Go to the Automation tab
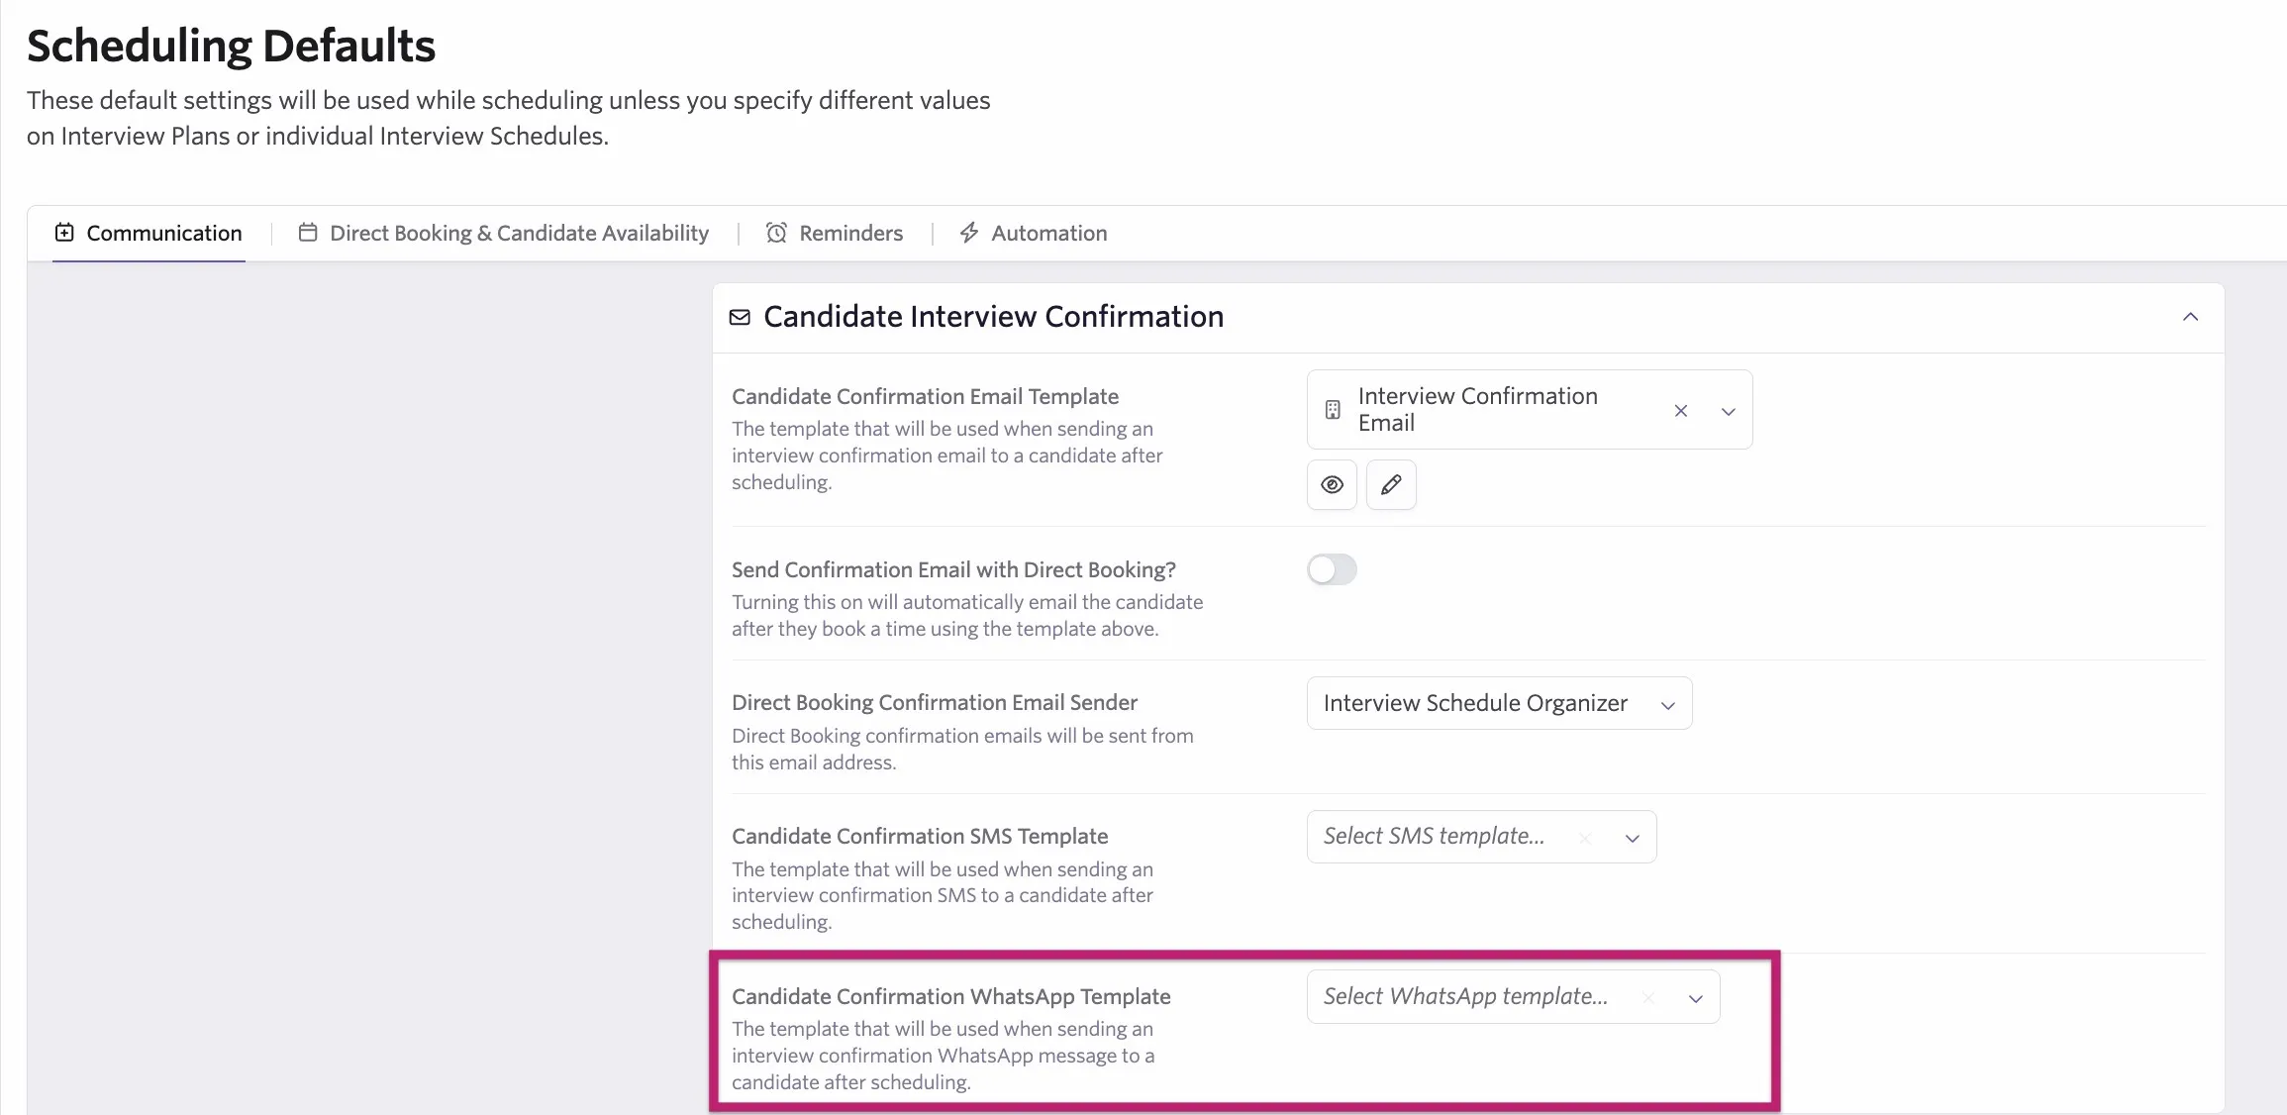The height and width of the screenshot is (1115, 2287). coord(1034,233)
